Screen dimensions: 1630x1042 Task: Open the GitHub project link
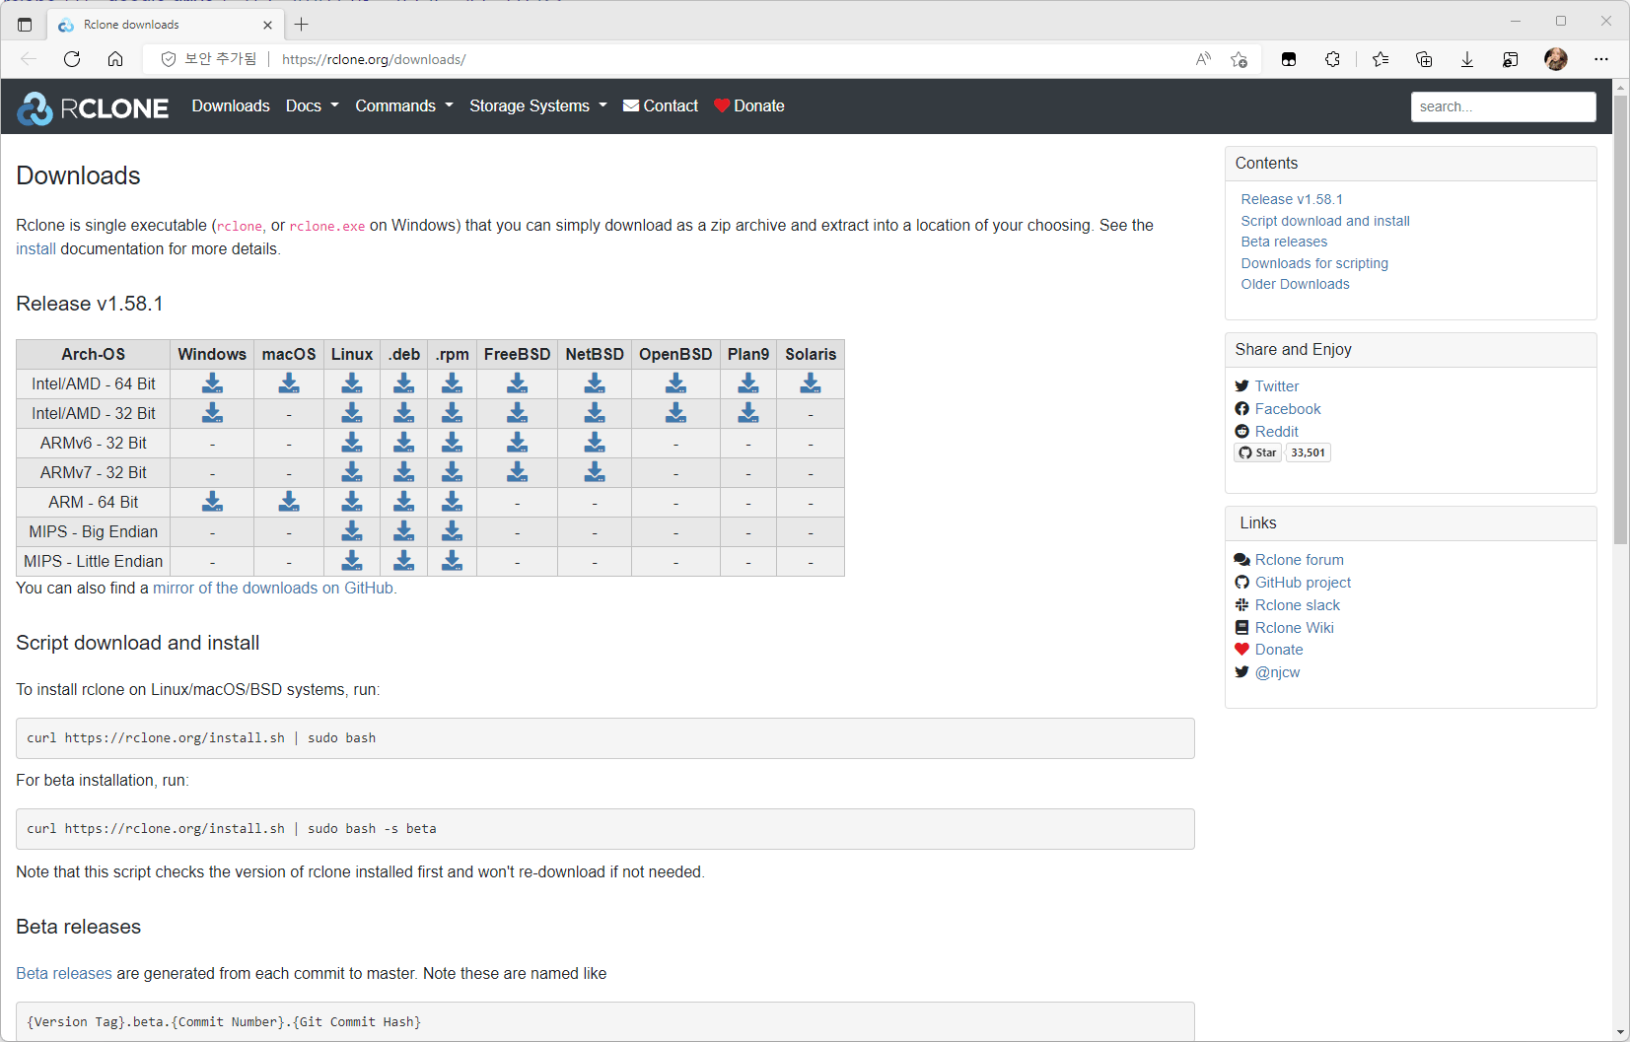1303,583
